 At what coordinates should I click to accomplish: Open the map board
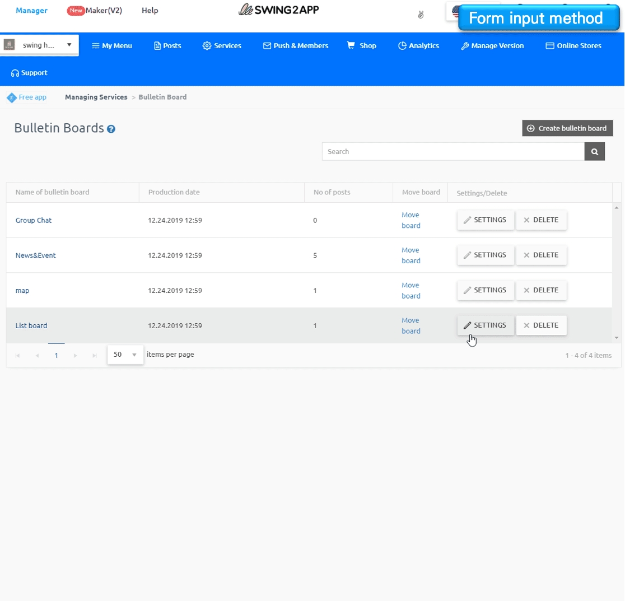[x=22, y=291]
